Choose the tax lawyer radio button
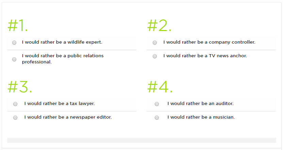The image size is (285, 150). coord(15,104)
